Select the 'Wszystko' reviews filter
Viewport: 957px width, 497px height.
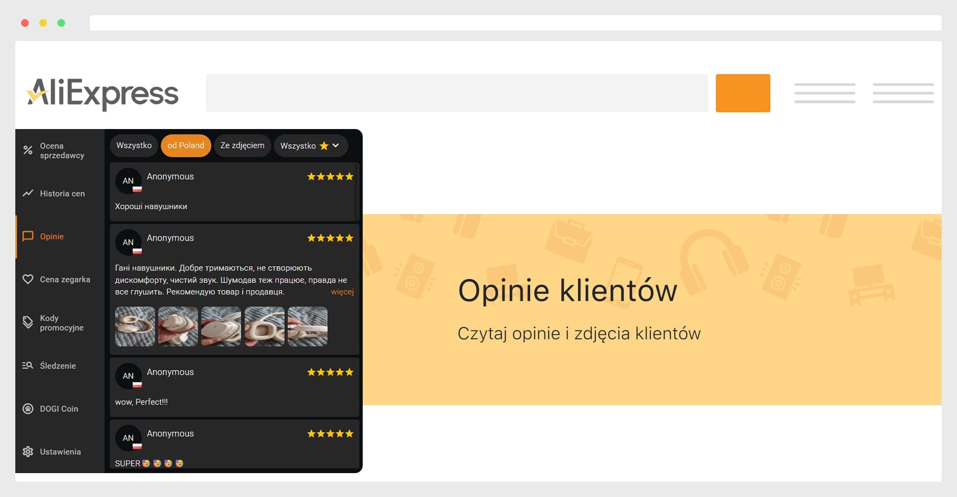[x=134, y=146]
